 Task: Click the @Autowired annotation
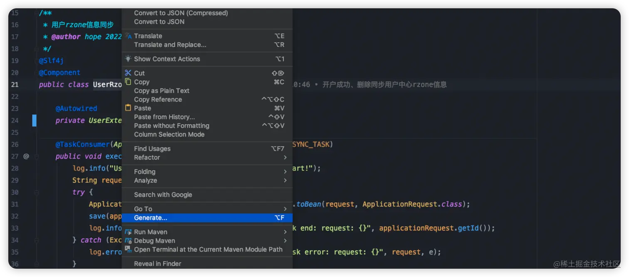coord(76,108)
